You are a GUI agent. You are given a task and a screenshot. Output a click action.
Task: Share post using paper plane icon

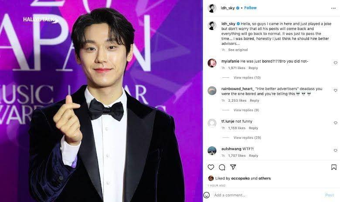point(233,167)
